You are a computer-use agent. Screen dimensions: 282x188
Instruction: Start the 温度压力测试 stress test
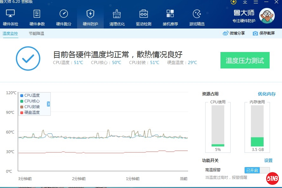(245, 61)
